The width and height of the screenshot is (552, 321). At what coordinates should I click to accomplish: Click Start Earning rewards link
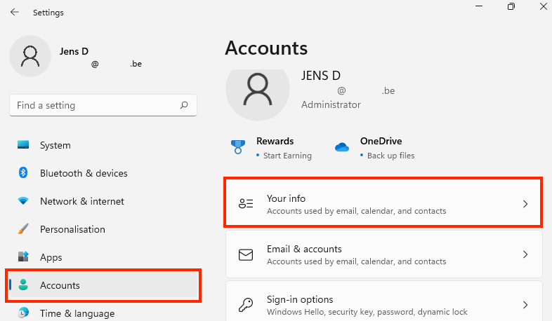(287, 156)
